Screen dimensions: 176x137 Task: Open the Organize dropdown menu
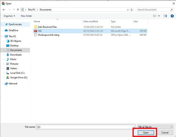pos(9,16)
